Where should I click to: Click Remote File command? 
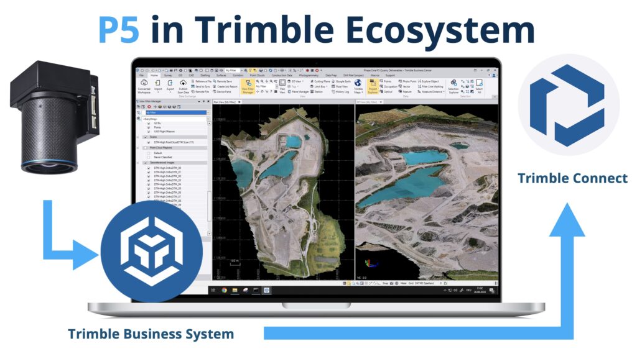pyautogui.click(x=200, y=92)
